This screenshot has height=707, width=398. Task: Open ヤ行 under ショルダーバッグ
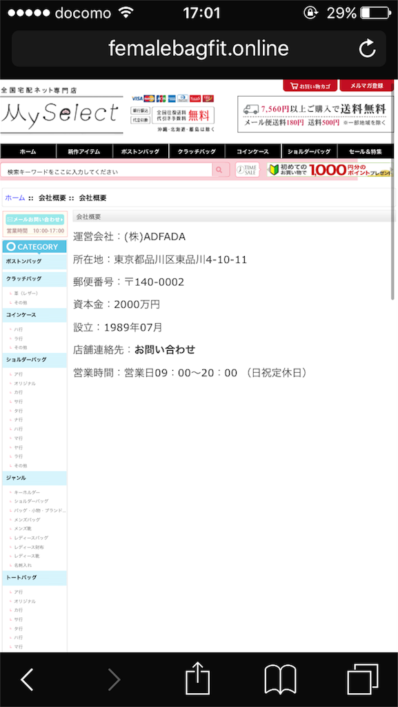[19, 447]
